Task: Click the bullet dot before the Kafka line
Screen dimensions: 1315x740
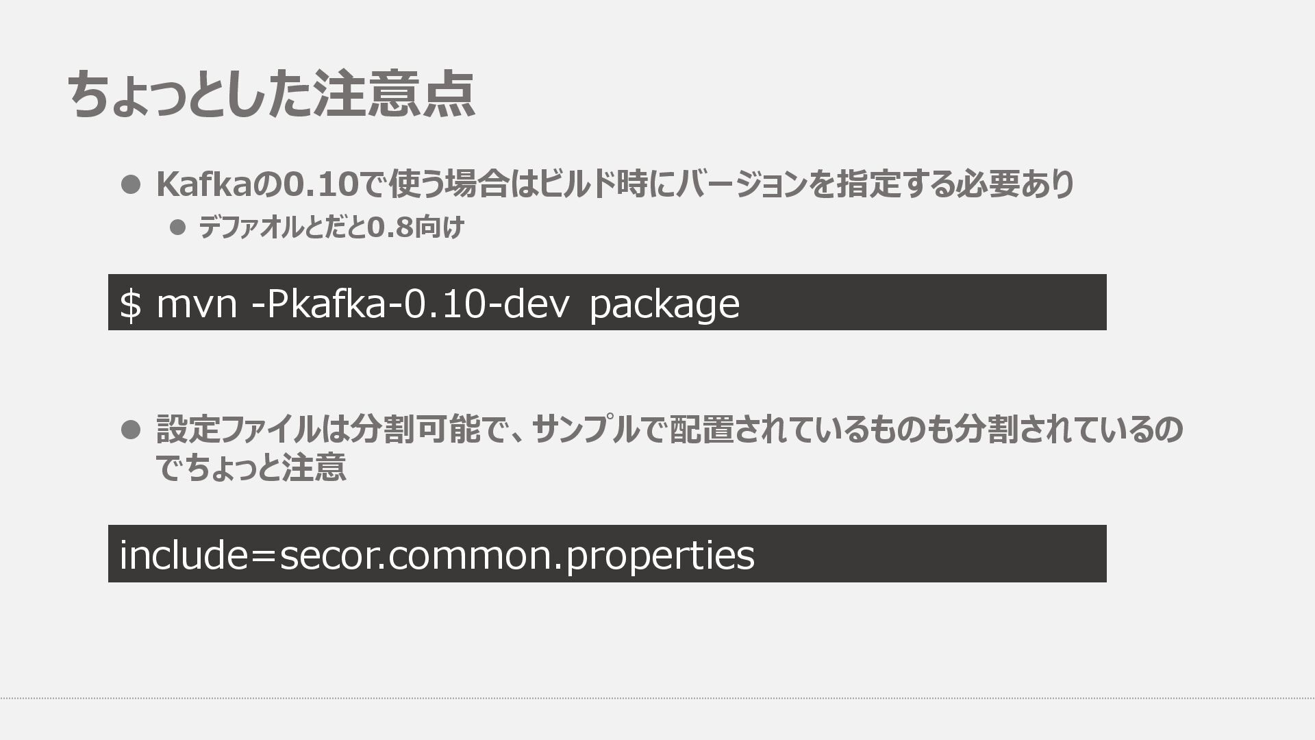Action: (131, 184)
